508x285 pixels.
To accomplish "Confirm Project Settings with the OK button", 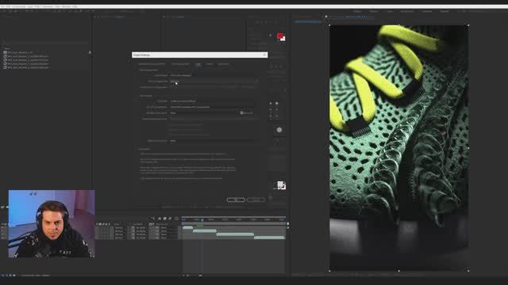I will click(x=236, y=199).
